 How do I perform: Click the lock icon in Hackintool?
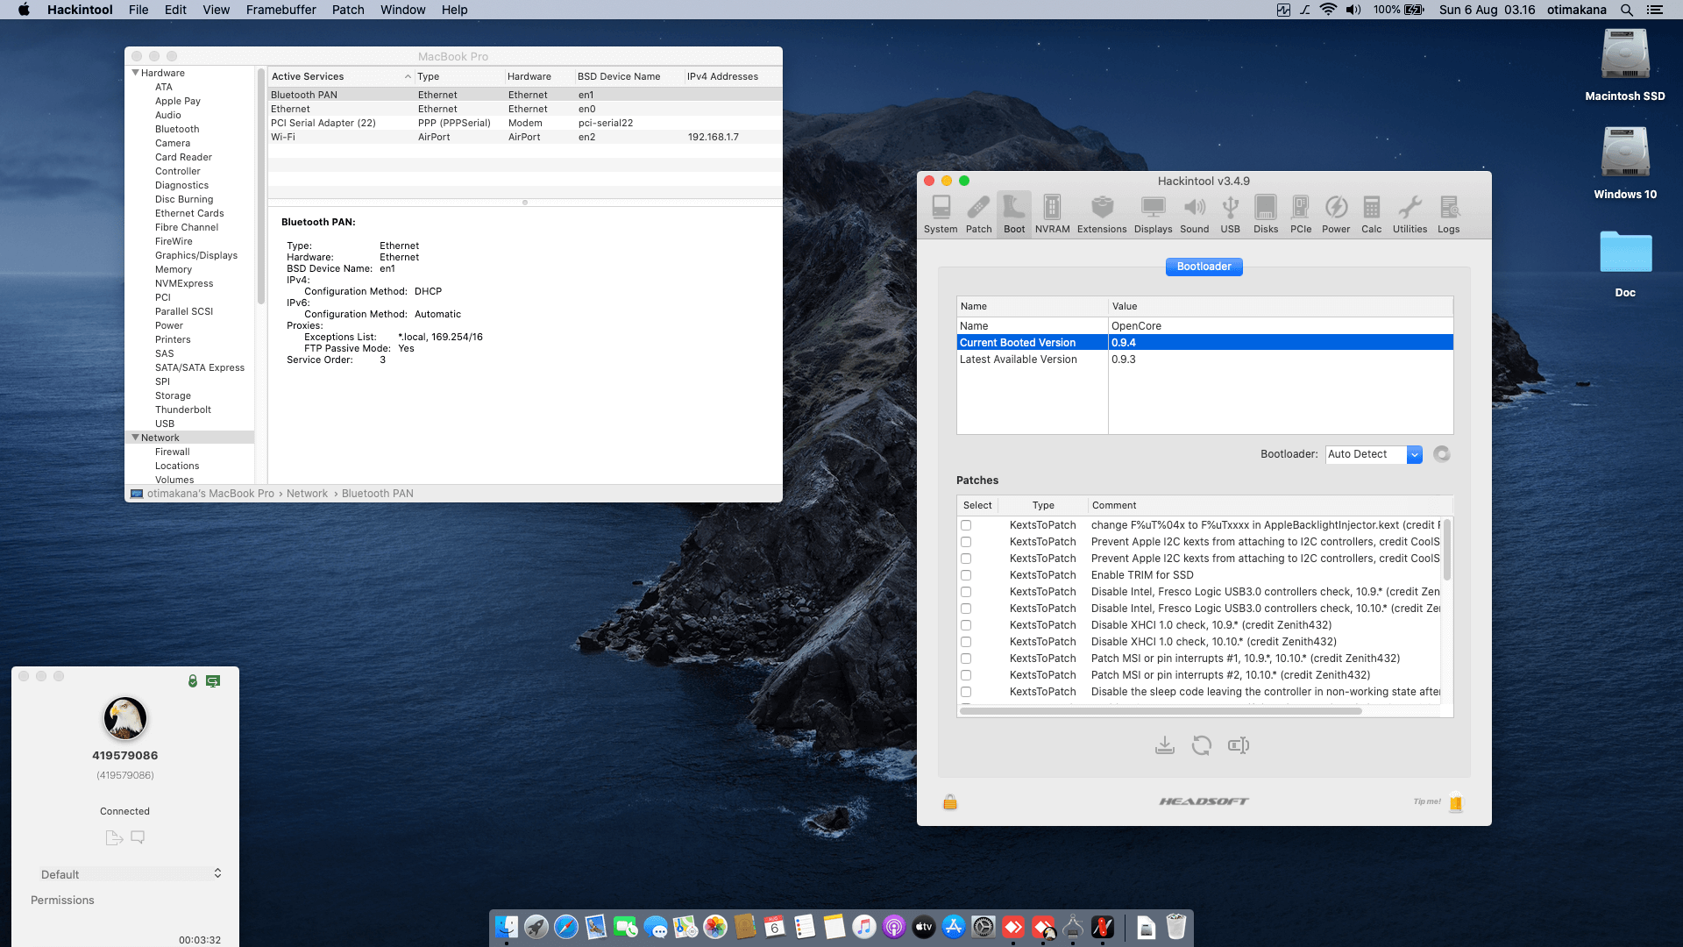coord(950,801)
